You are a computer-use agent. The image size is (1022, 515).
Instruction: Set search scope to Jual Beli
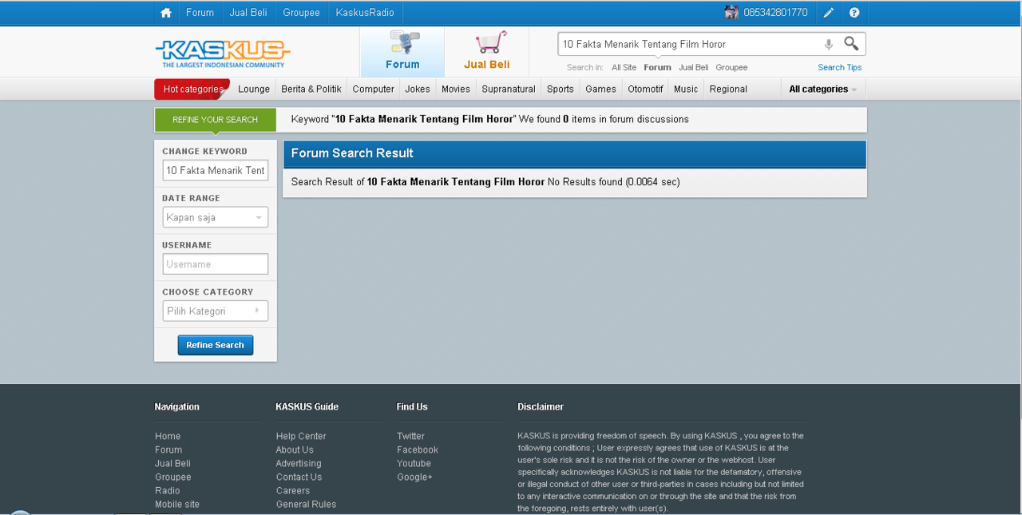(694, 68)
